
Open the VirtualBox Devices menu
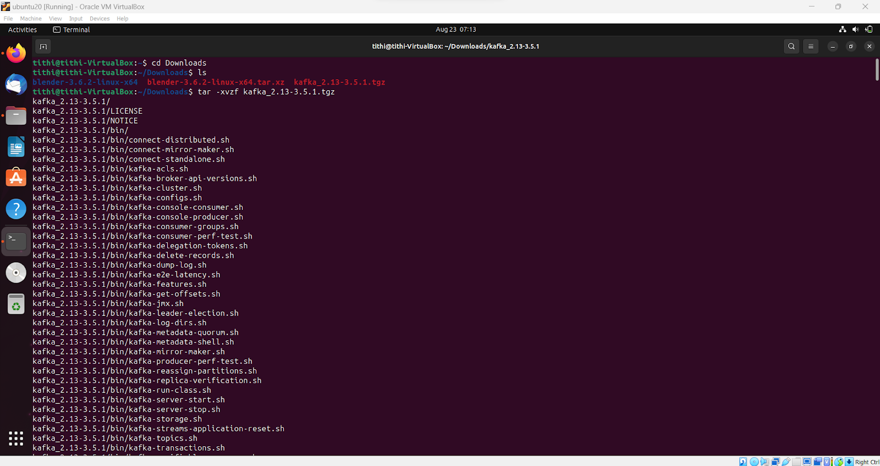(x=100, y=19)
